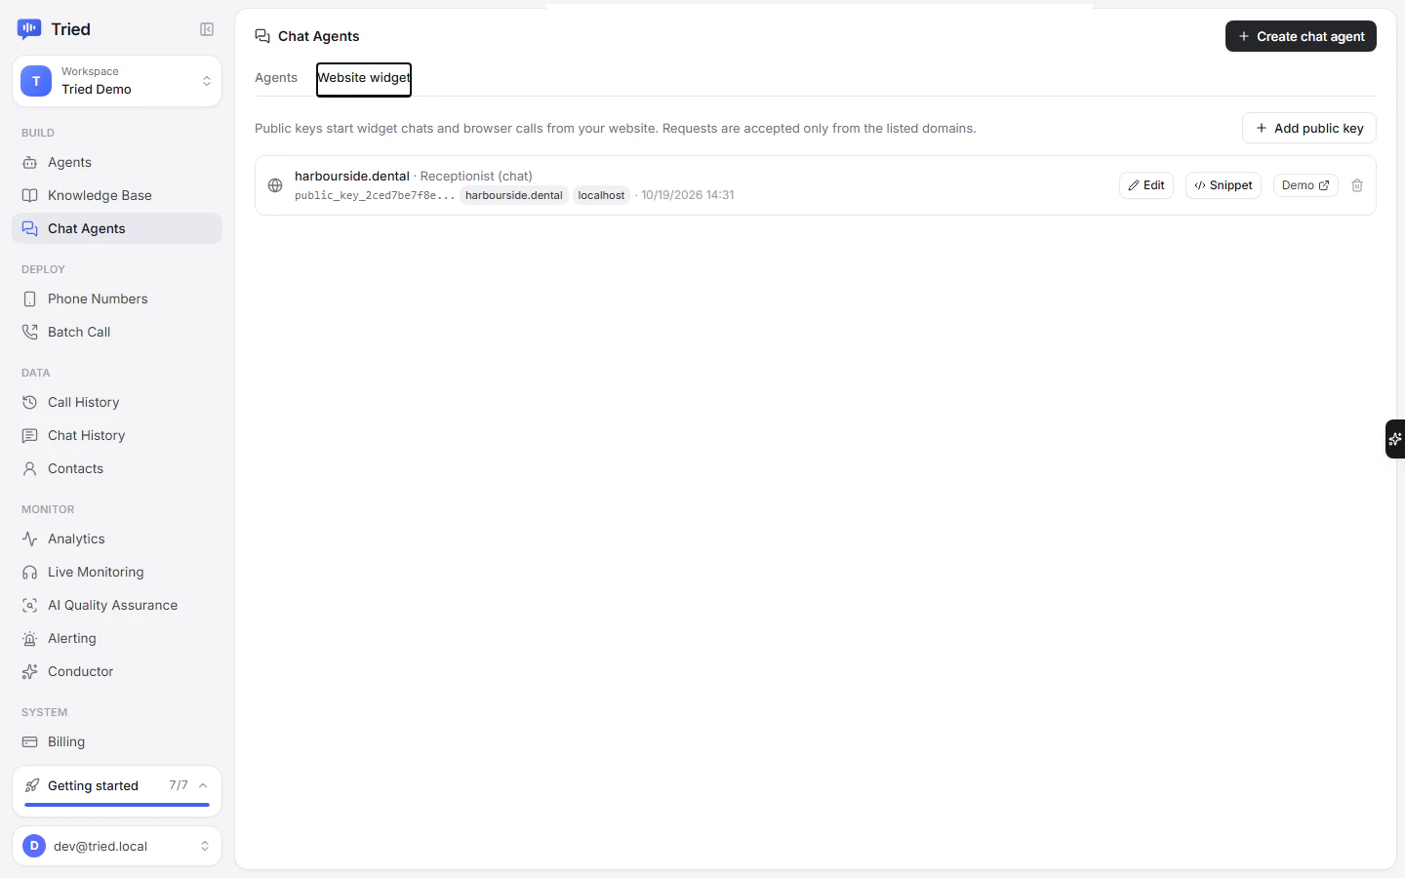Click the Agents robot icon in sidebar
The width and height of the screenshot is (1405, 878).
pos(30,163)
